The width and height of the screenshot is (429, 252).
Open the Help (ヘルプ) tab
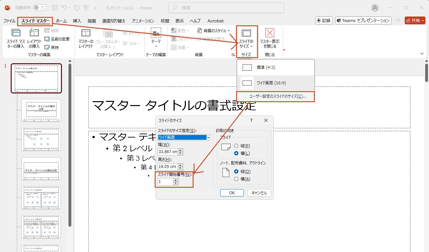pos(195,21)
